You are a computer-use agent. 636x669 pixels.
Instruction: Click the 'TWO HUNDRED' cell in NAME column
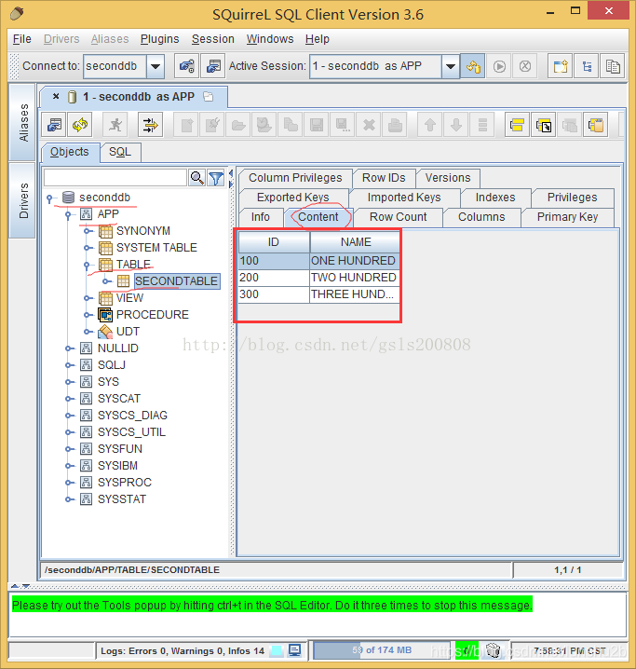[355, 278]
